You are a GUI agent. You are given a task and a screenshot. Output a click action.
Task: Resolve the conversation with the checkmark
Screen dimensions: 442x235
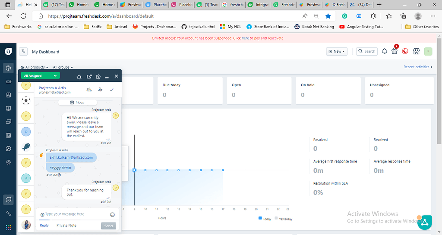click(x=111, y=90)
